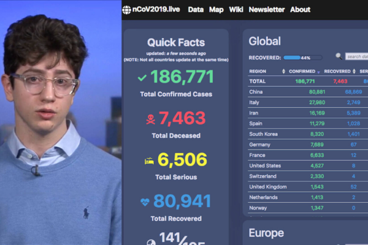Click the blue heart recovered icon
Viewport: 368px width, 245px height.
point(145,202)
